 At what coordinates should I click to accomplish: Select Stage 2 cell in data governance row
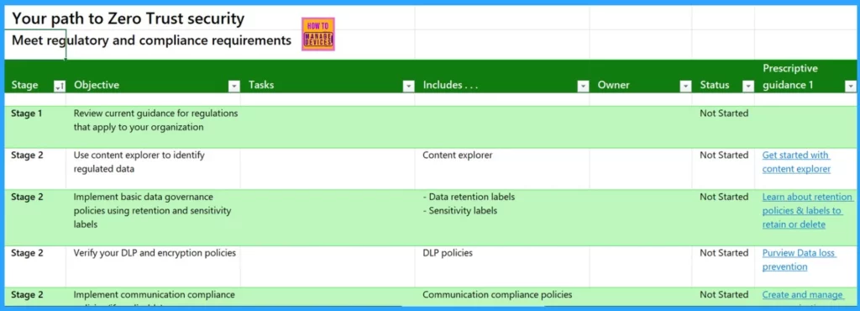pyautogui.click(x=35, y=217)
